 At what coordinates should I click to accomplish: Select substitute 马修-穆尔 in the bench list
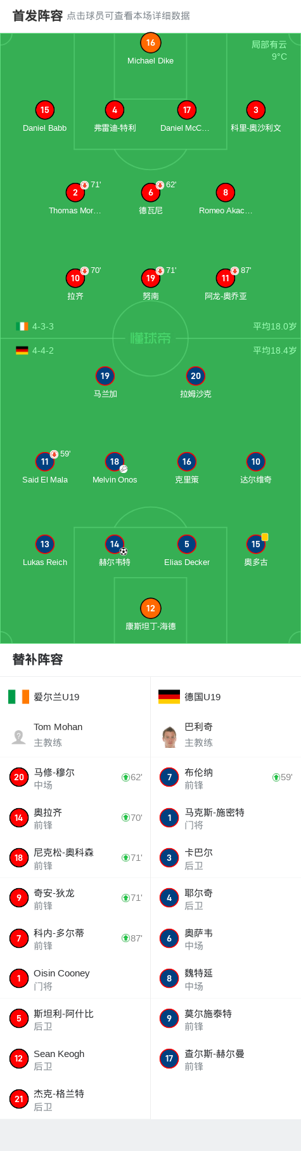pyautogui.click(x=75, y=777)
